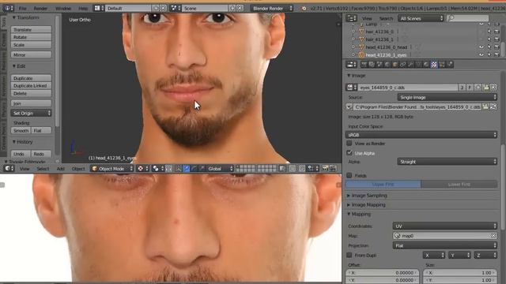Viewport: 506px width, 284px height.
Task: Toggle selectability cursor for hair_41236_0
Action: (489, 32)
